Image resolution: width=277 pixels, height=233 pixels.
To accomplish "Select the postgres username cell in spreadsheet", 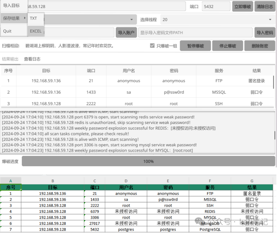I will click(x=126, y=229).
